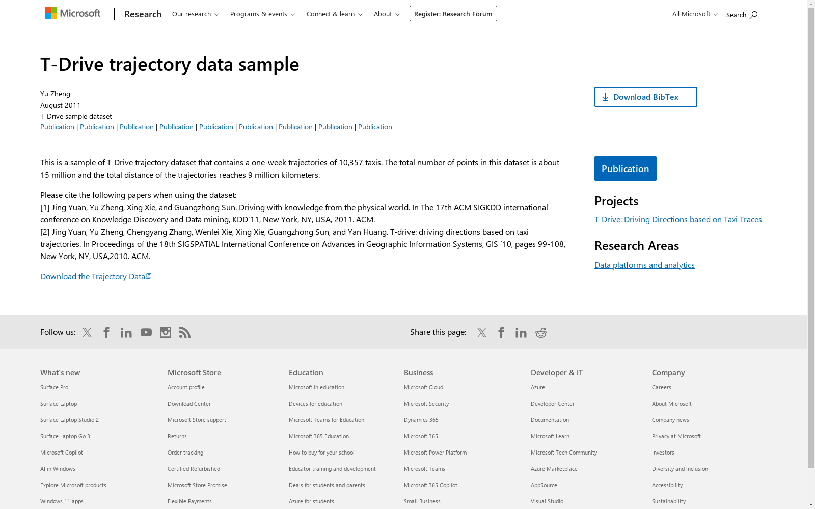
Task: Share this page on LinkedIn
Action: coord(521,332)
